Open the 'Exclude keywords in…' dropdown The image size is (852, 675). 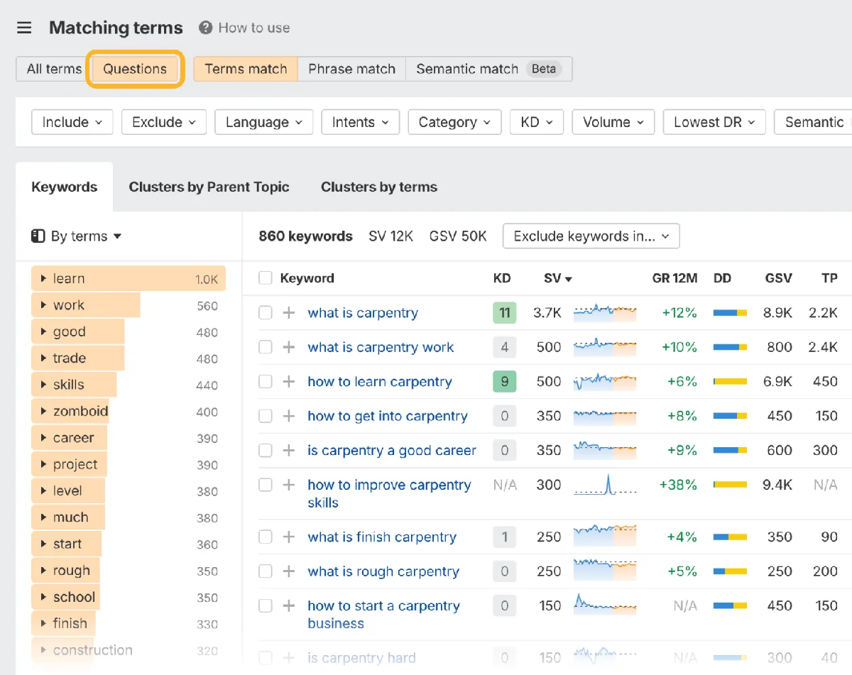[x=591, y=236]
